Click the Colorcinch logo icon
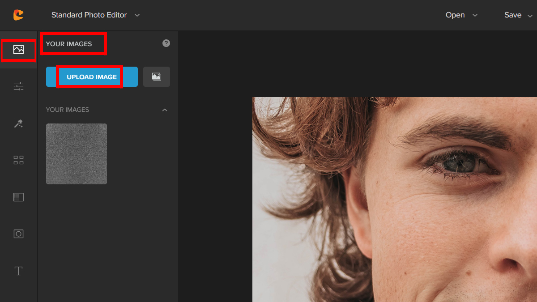Viewport: 537px width, 302px height. [18, 15]
